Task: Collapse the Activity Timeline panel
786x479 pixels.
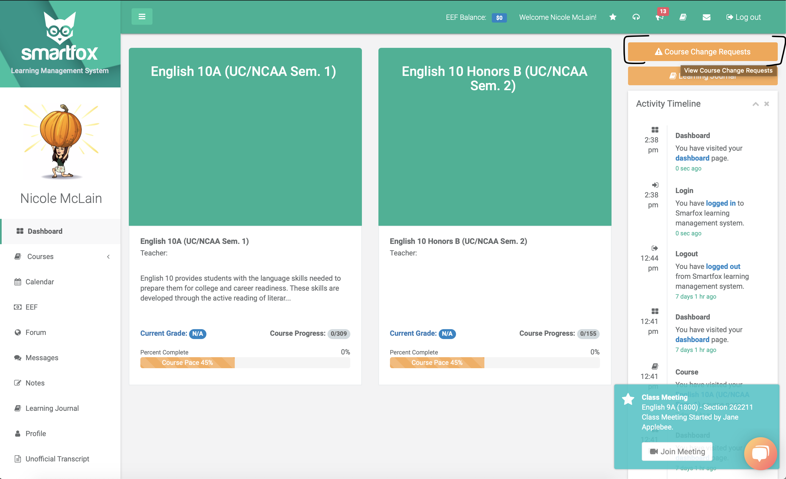Action: [755, 104]
